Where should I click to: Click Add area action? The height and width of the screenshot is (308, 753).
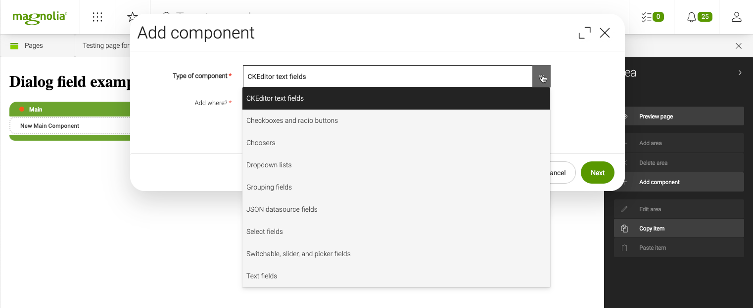pos(679,143)
